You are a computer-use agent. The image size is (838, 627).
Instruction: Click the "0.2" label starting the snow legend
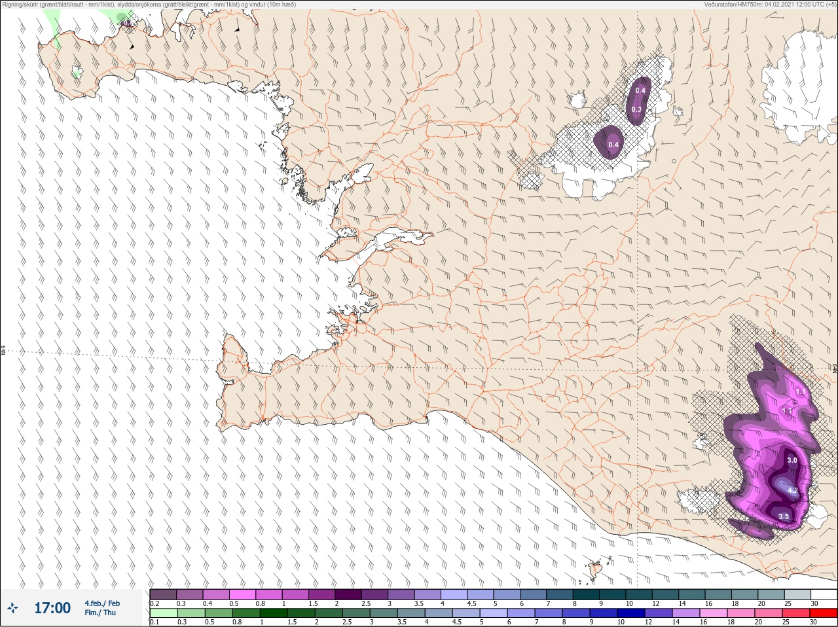[155, 603]
